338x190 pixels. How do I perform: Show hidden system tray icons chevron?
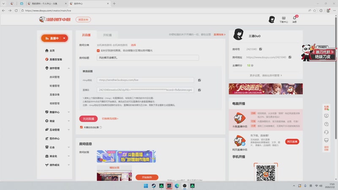(294, 186)
